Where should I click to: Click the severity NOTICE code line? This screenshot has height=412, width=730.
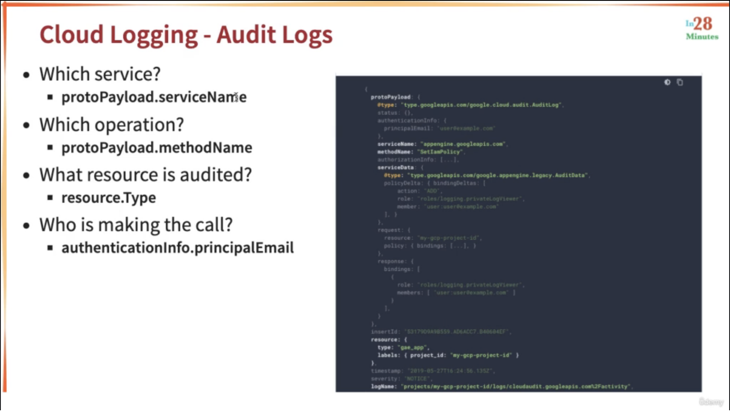401,379
